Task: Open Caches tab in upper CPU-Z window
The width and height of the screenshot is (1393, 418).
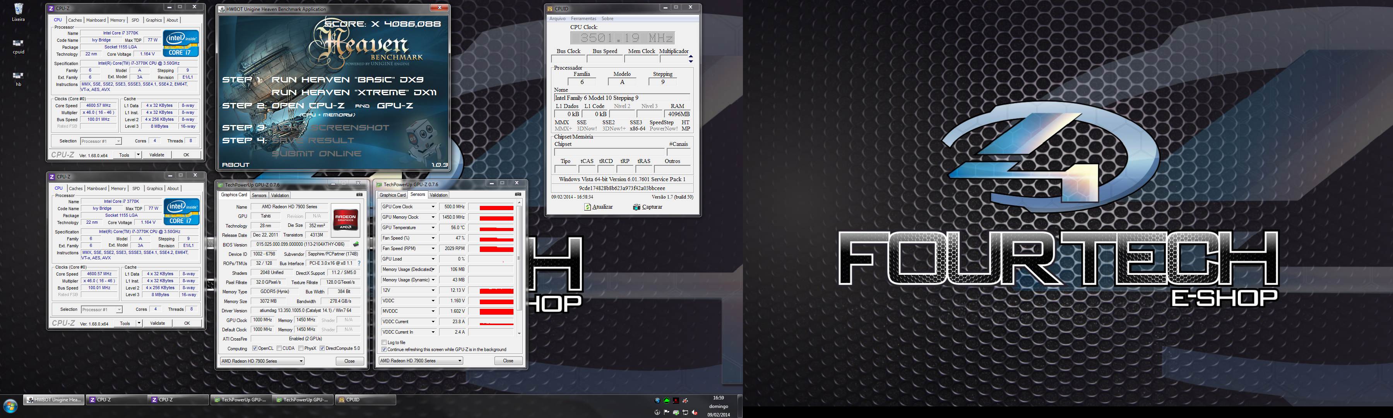Action: [x=75, y=20]
